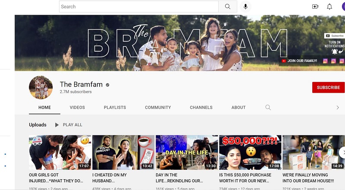Switch to the VIDEOS tab
This screenshot has height=190, width=345.
77,108
